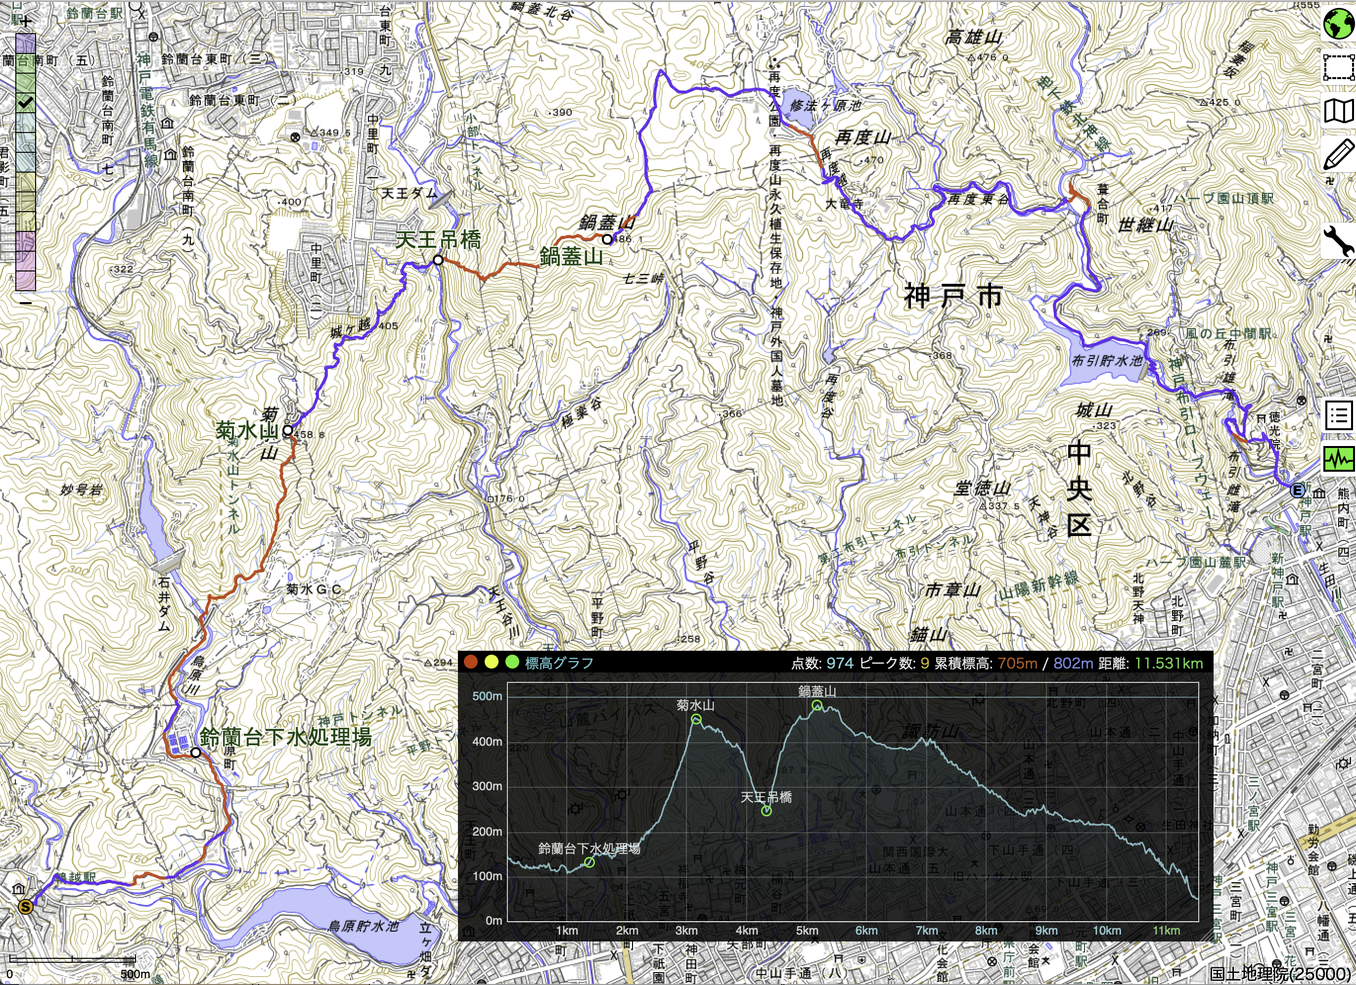Click the 布引貯水池 reservoir label
The height and width of the screenshot is (985, 1356).
tap(1107, 360)
